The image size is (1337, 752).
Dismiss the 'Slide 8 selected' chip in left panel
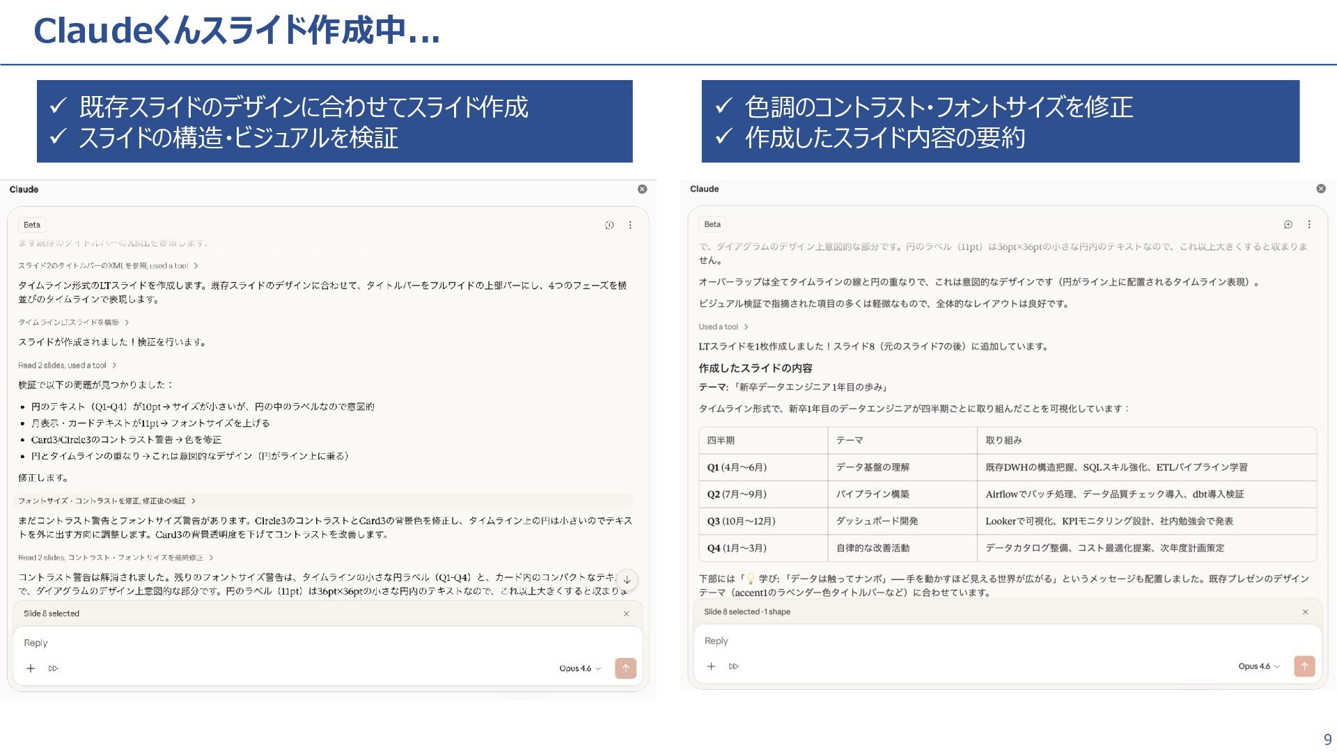coord(626,613)
